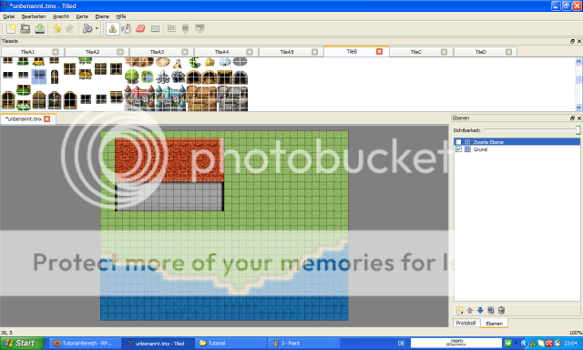Add a new layer in Ebenen panel
583x350 pixels.
[x=460, y=310]
